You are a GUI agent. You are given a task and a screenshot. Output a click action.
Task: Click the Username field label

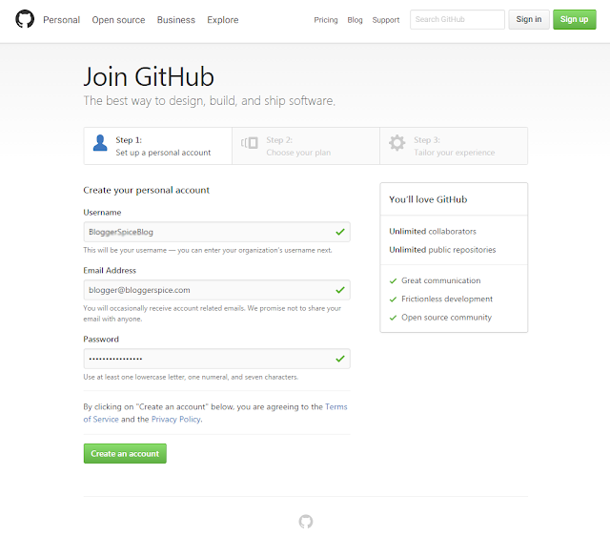(x=102, y=213)
